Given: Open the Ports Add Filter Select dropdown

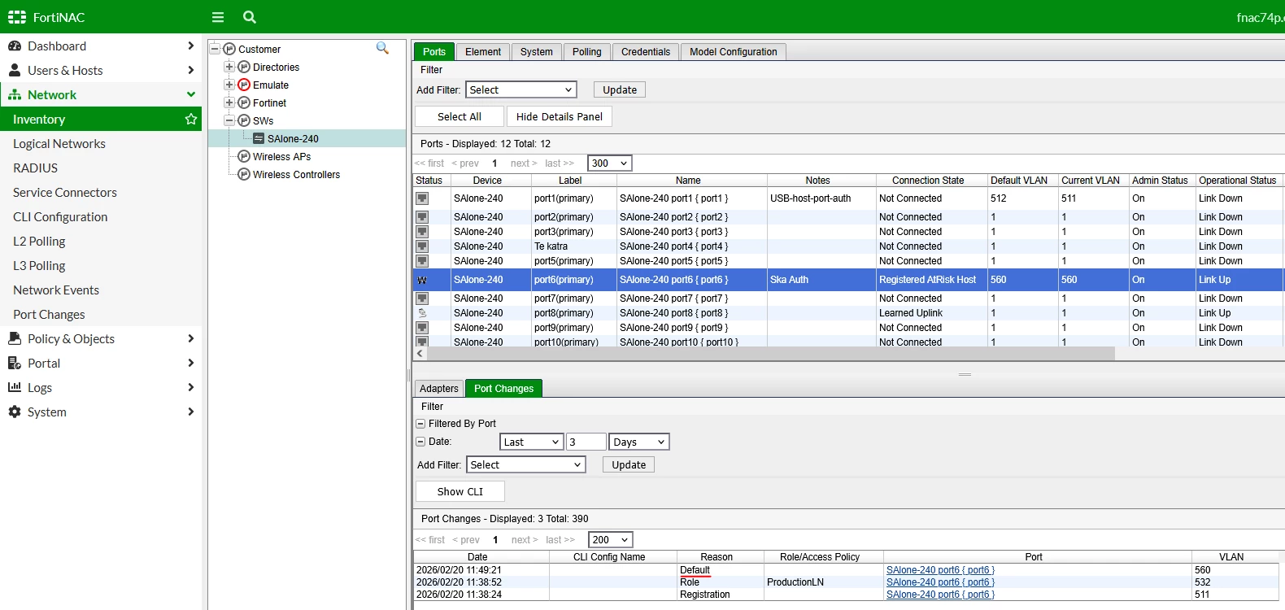Looking at the screenshot, I should [521, 90].
